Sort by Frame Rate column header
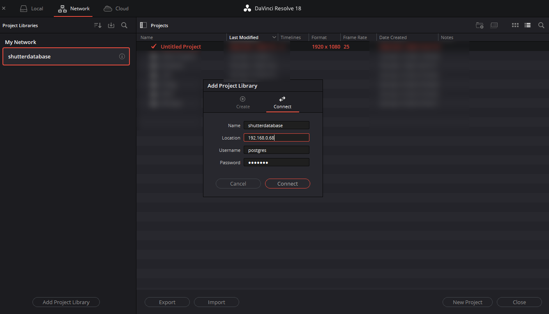This screenshot has height=314, width=549. click(355, 37)
